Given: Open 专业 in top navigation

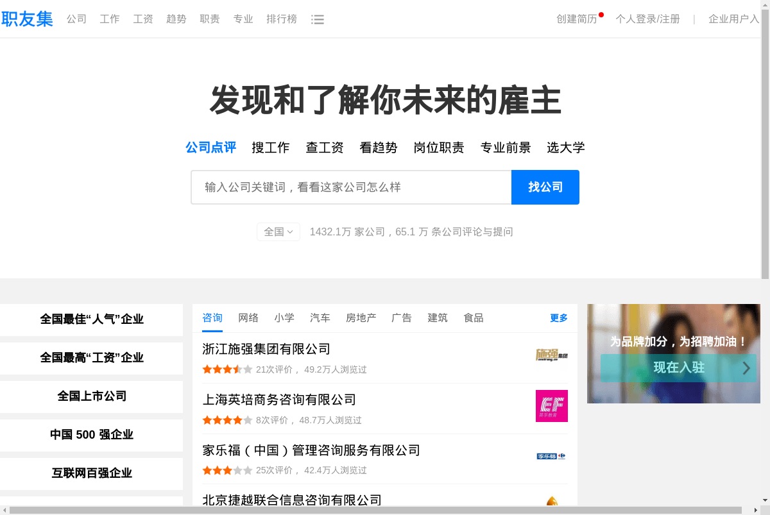Looking at the screenshot, I should click(x=243, y=19).
